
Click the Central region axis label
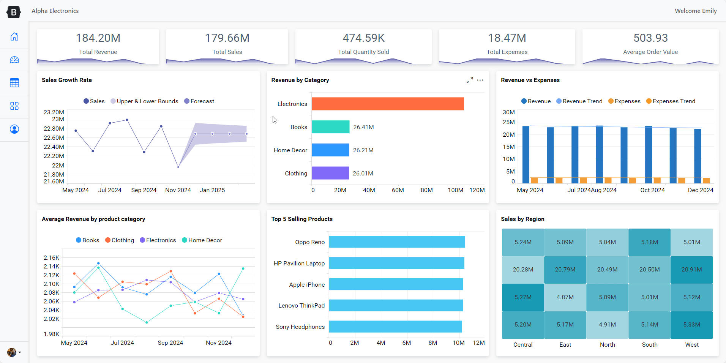click(523, 345)
